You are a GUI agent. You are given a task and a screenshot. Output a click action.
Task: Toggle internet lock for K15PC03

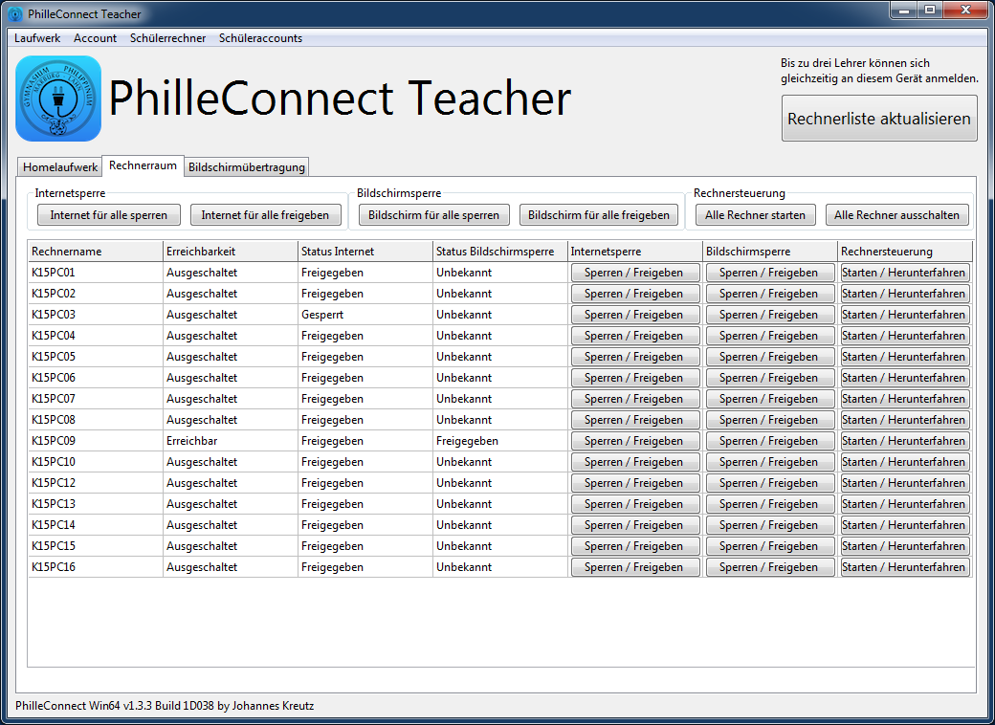(634, 315)
